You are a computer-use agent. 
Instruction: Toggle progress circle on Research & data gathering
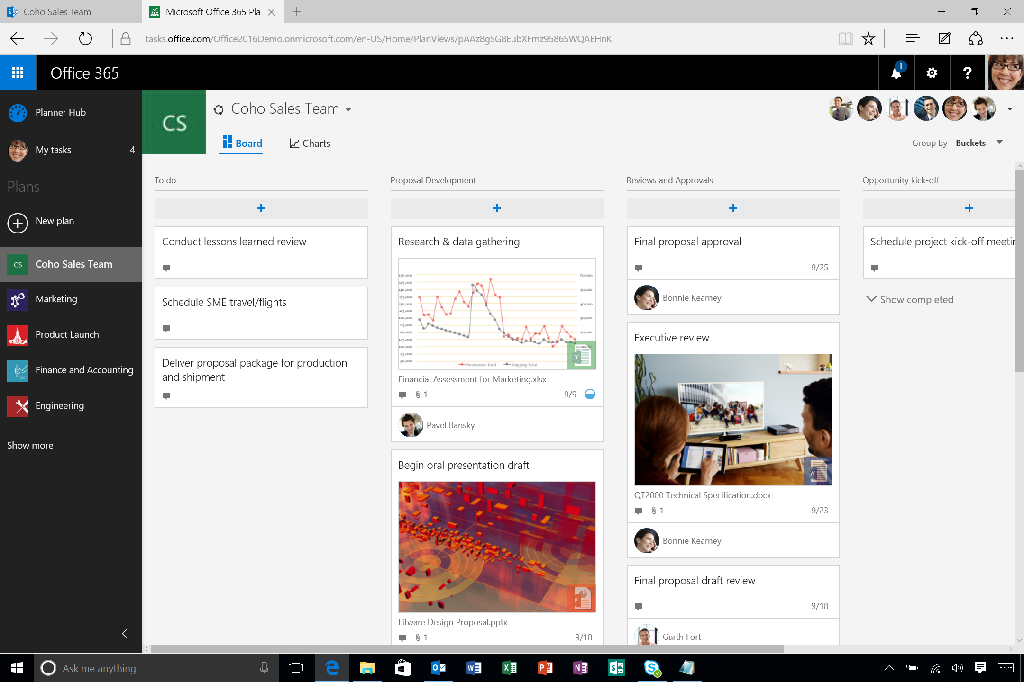[x=590, y=394]
